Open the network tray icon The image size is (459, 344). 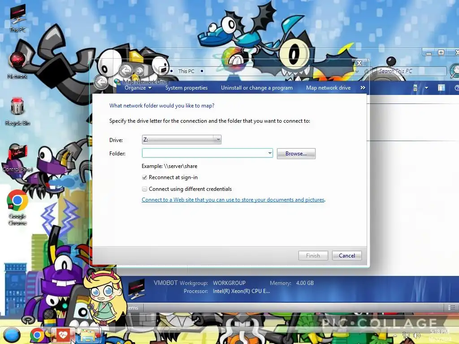click(406, 335)
